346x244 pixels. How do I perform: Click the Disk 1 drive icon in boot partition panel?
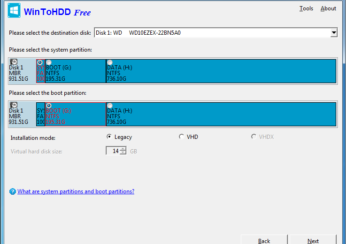[x=14, y=105]
